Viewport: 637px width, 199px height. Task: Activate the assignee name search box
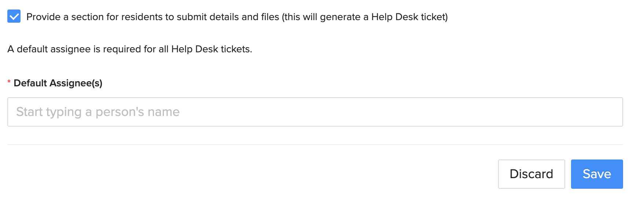click(315, 112)
